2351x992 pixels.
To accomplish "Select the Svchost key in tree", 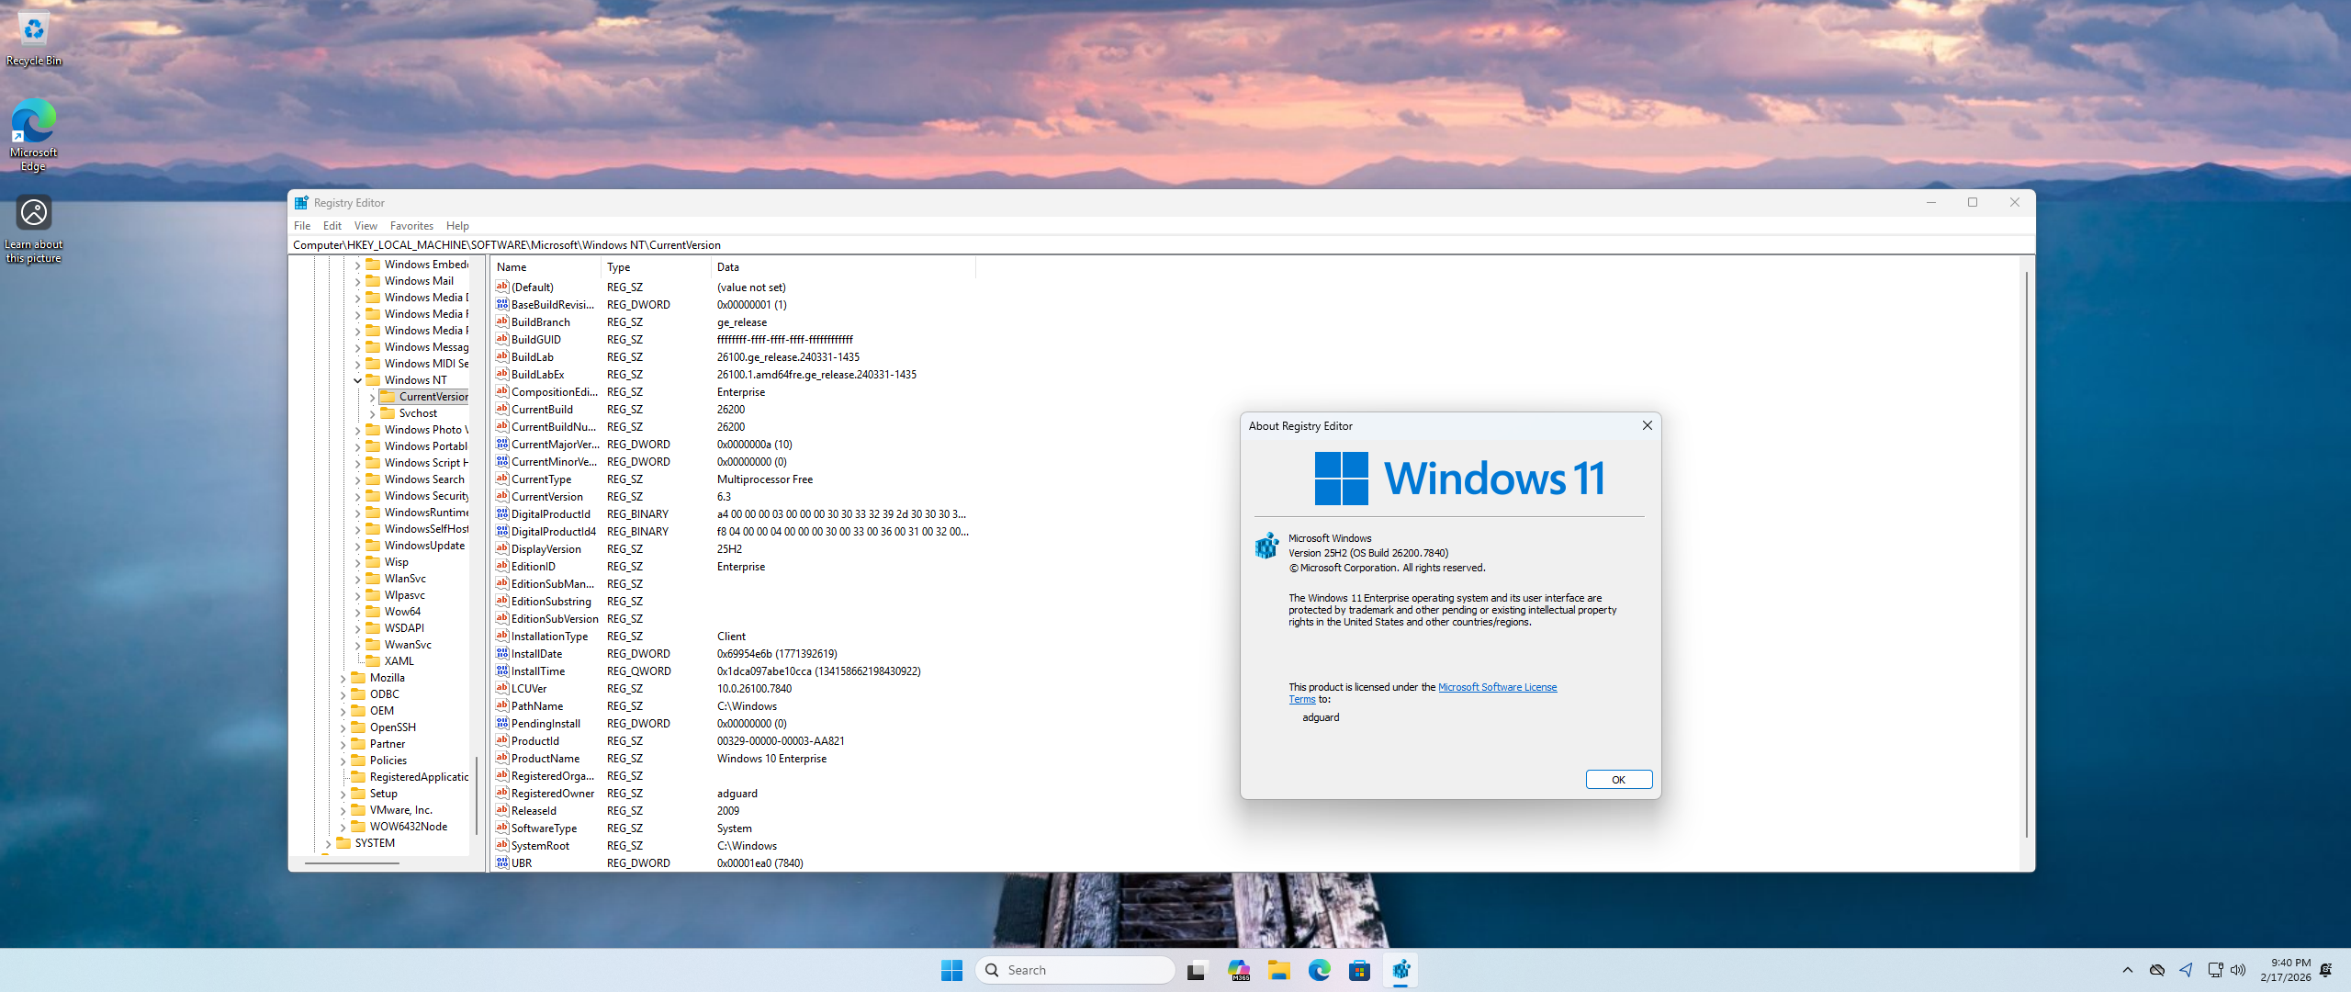I will coord(418,413).
